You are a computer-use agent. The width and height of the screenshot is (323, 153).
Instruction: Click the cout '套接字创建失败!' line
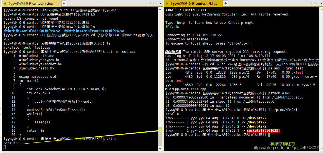click(x=64, y=102)
